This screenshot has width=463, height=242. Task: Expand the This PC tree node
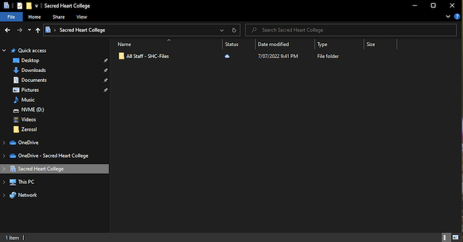(4, 182)
